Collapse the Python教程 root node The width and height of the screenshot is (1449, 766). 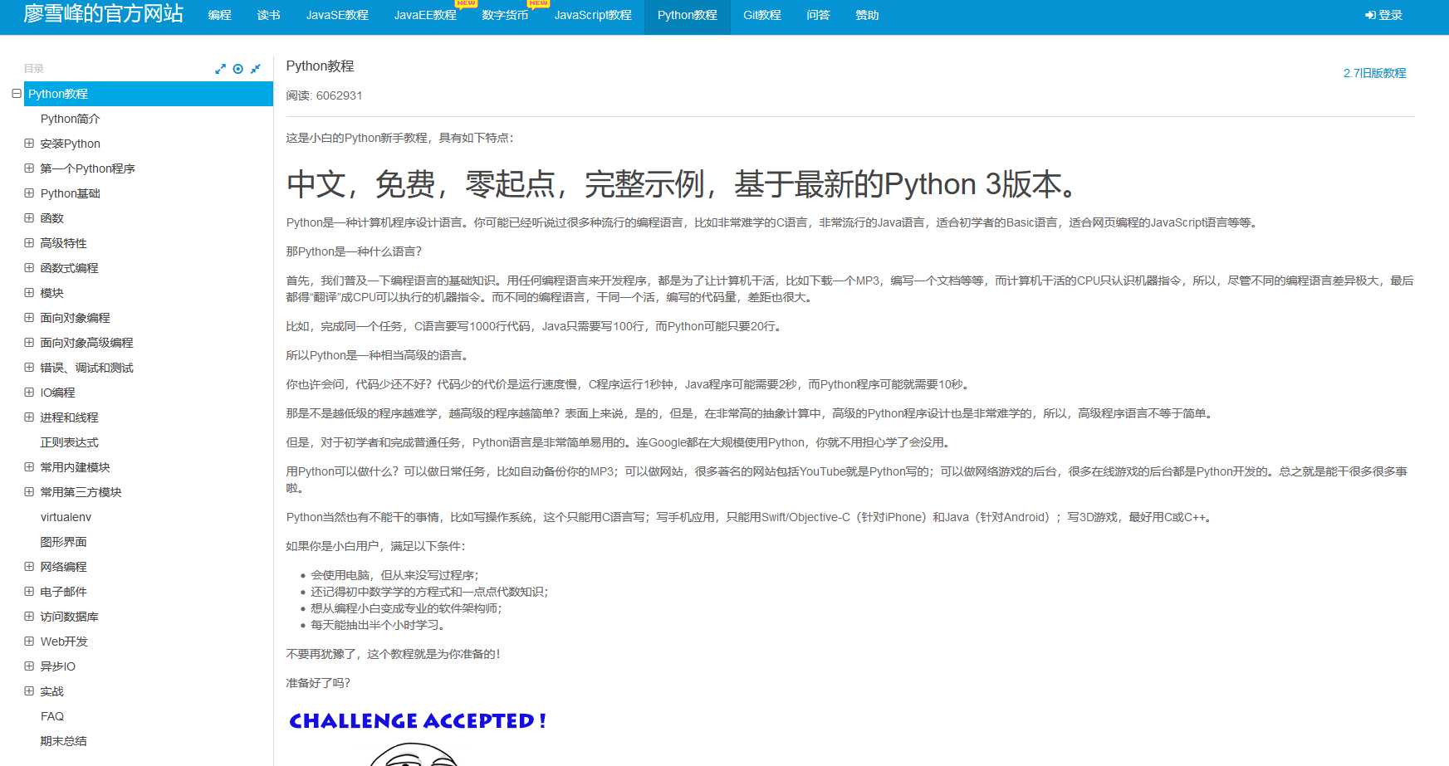[x=17, y=94]
